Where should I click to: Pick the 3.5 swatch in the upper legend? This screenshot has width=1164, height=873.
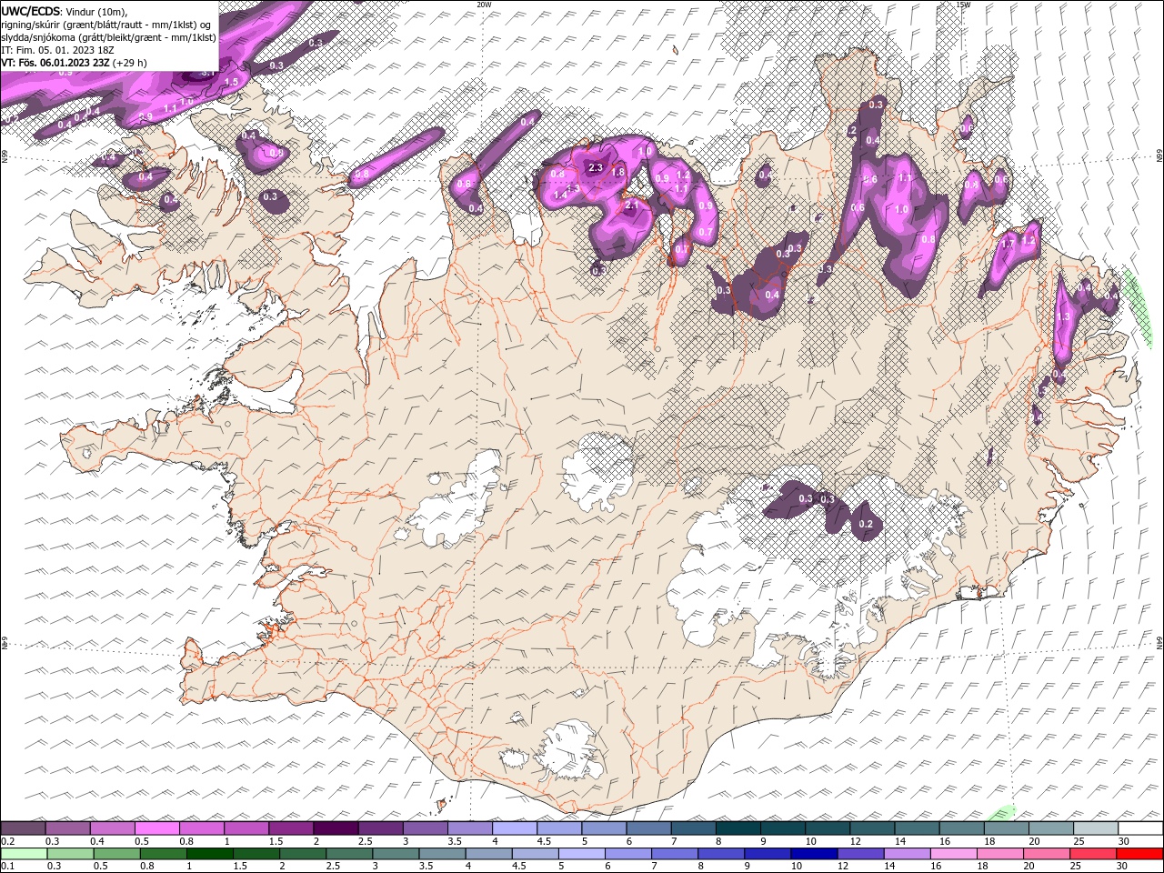pyautogui.click(x=469, y=828)
